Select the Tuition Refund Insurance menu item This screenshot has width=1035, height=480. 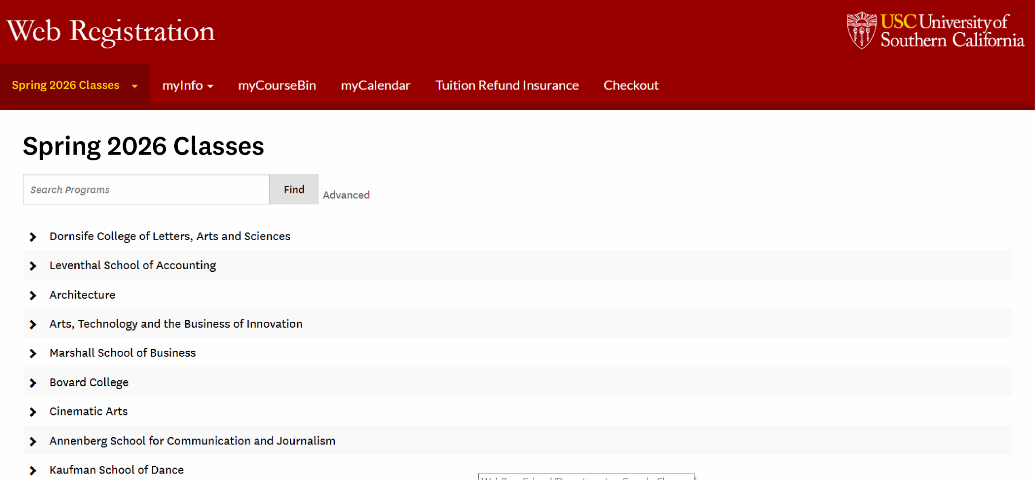click(507, 85)
